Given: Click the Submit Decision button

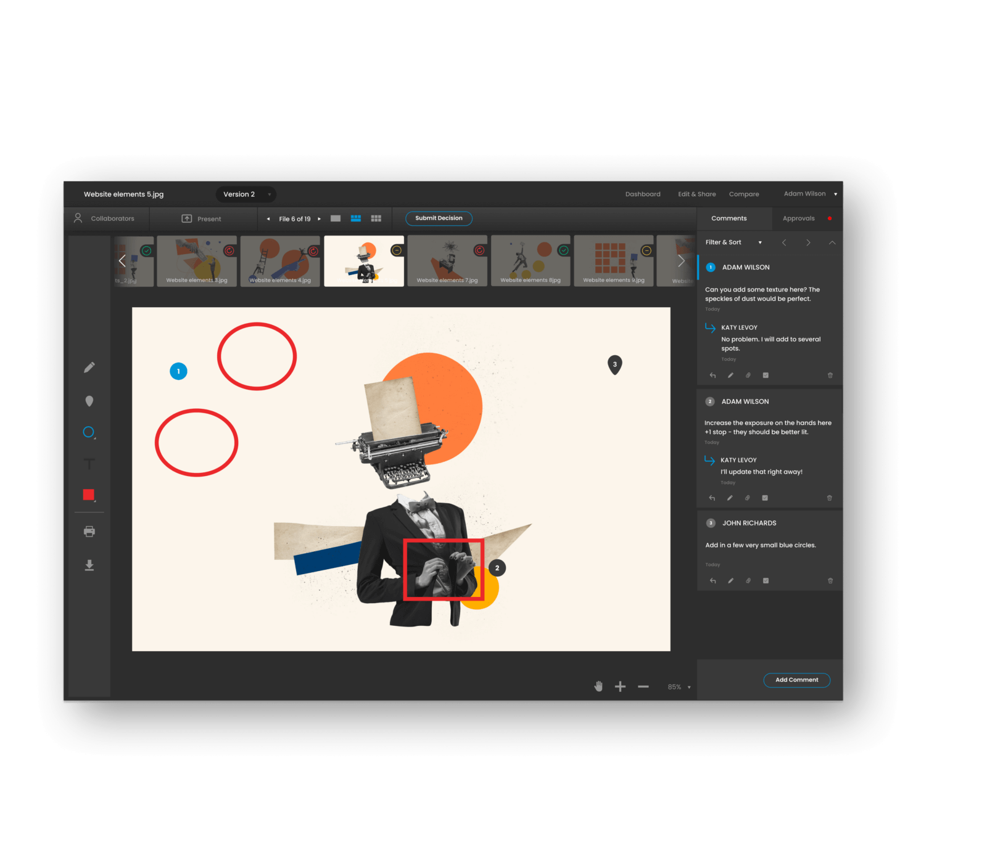Looking at the screenshot, I should pos(439,218).
